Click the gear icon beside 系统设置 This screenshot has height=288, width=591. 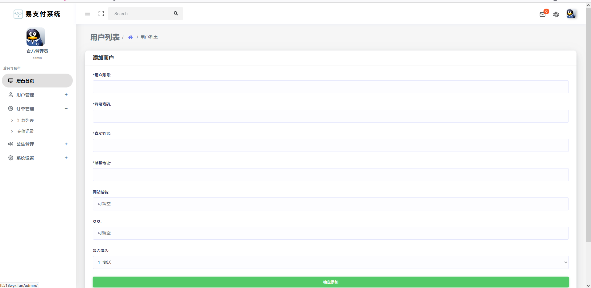10,158
